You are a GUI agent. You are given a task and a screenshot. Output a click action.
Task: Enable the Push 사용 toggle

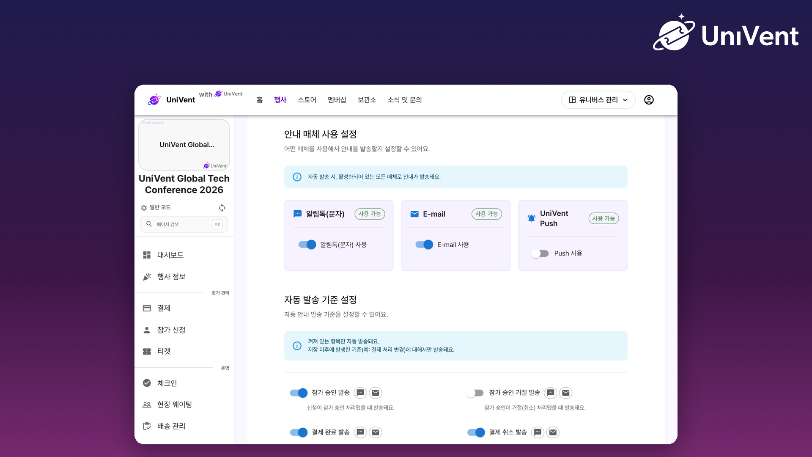point(540,253)
